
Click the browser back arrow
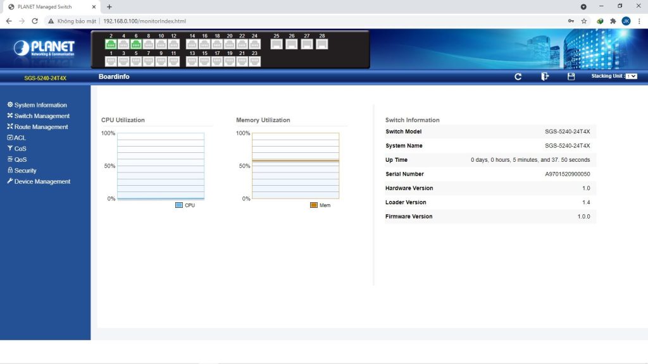point(9,21)
